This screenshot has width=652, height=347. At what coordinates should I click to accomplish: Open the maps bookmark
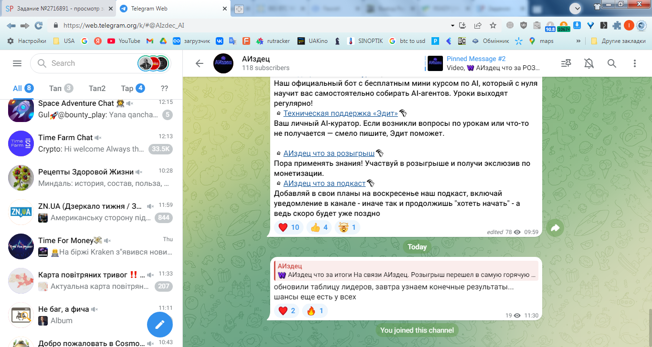(x=541, y=41)
